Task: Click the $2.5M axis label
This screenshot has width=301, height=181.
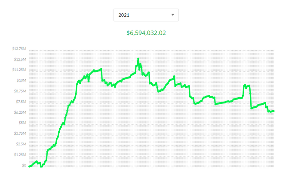Action: pyautogui.click(x=21, y=144)
